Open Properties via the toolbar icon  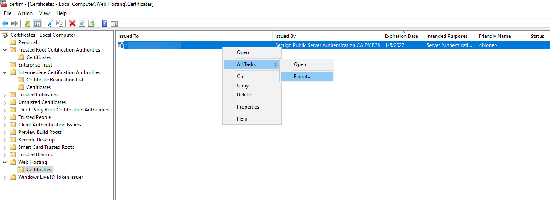tap(82, 24)
